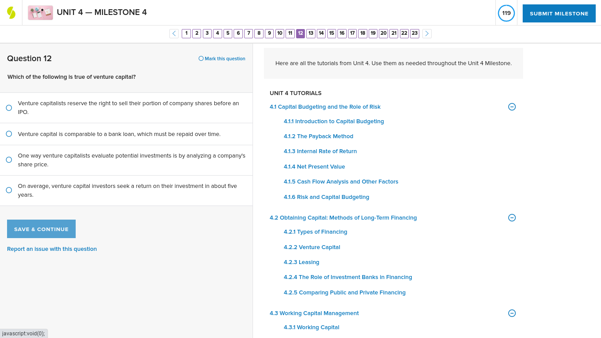Viewport: 601px width, 338px height.
Task: Select the answer about five-year return
Action: 9,190
